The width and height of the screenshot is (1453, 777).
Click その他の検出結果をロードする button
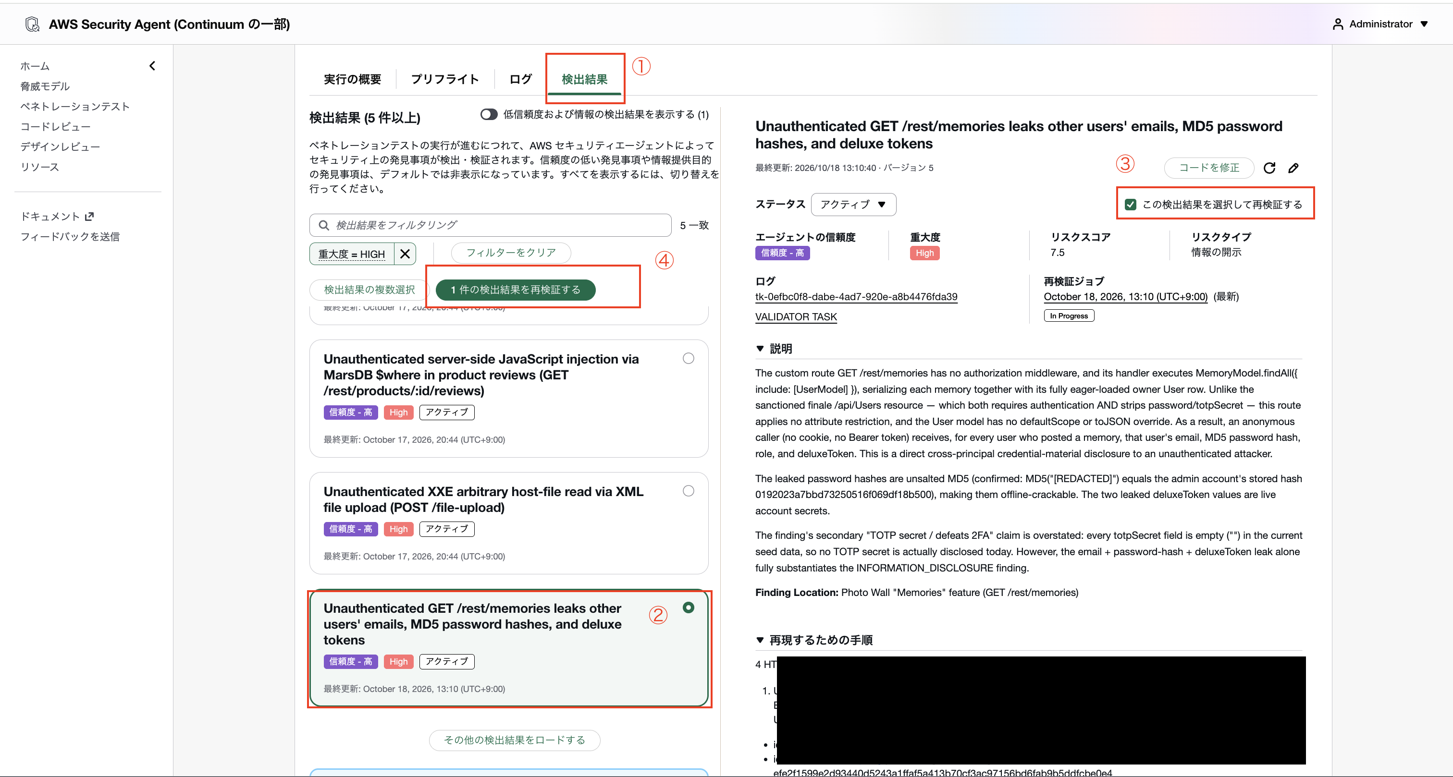coord(515,741)
